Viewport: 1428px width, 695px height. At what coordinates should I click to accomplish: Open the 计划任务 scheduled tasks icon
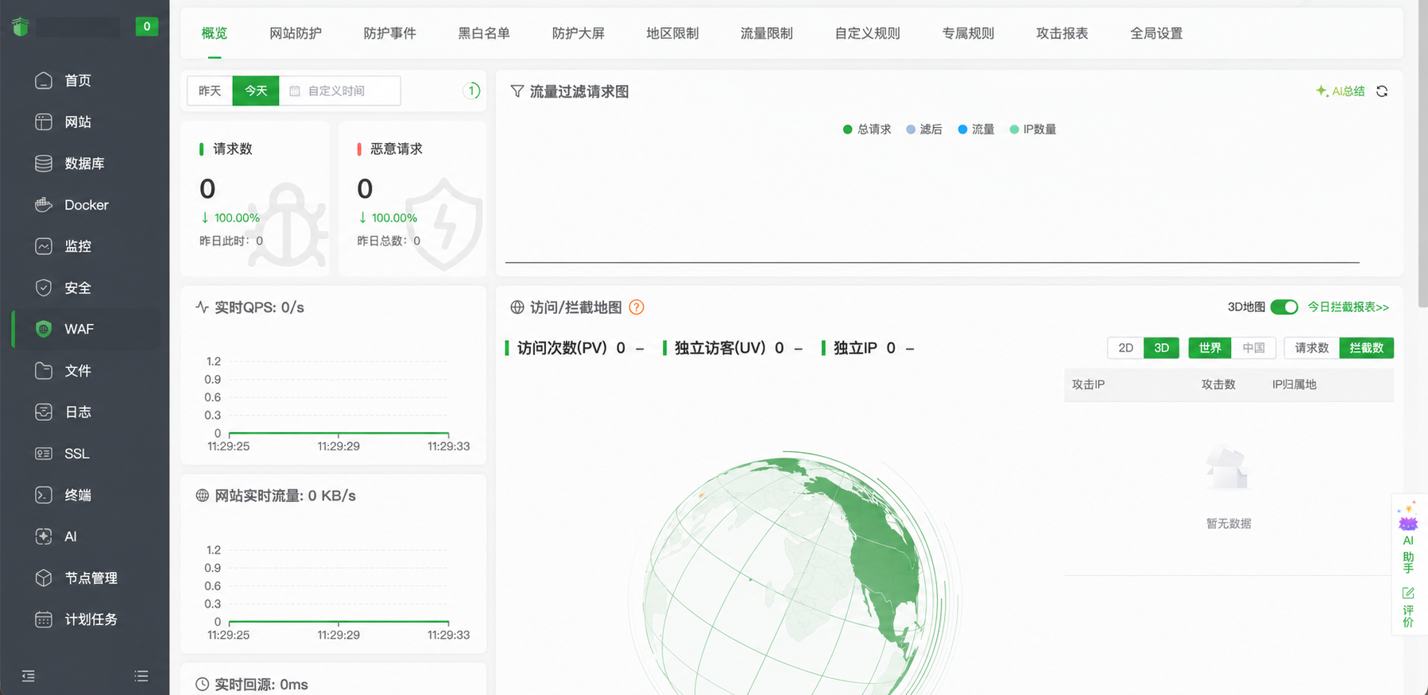tap(44, 619)
